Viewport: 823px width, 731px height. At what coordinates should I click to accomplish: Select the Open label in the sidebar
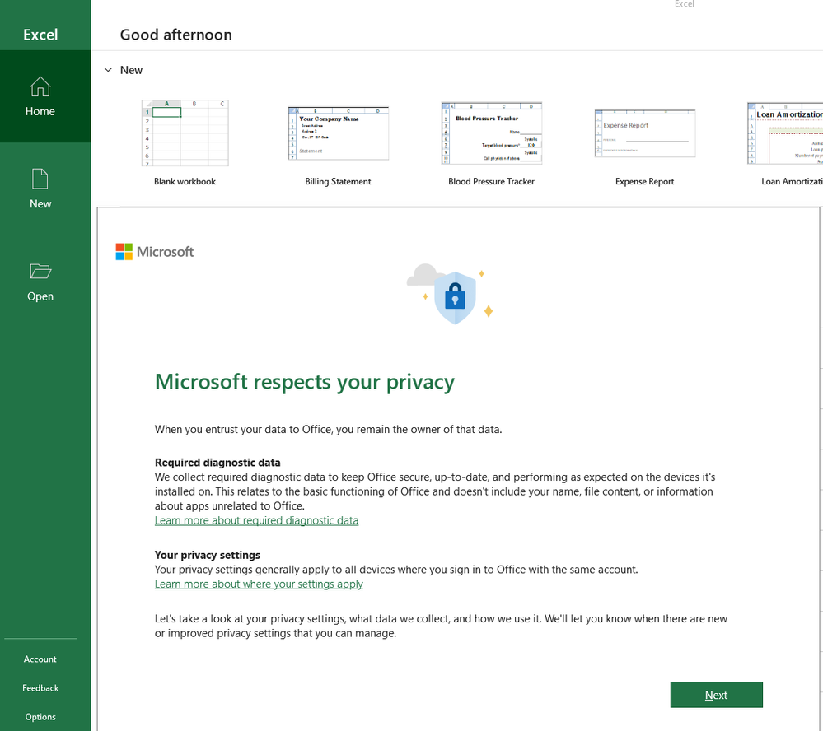tap(40, 296)
